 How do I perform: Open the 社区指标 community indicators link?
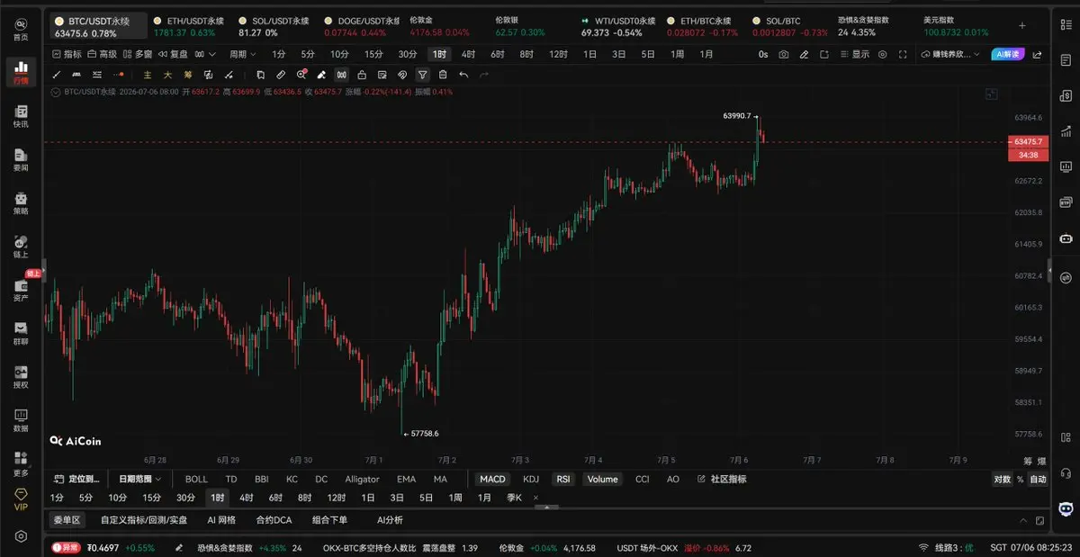coord(722,480)
